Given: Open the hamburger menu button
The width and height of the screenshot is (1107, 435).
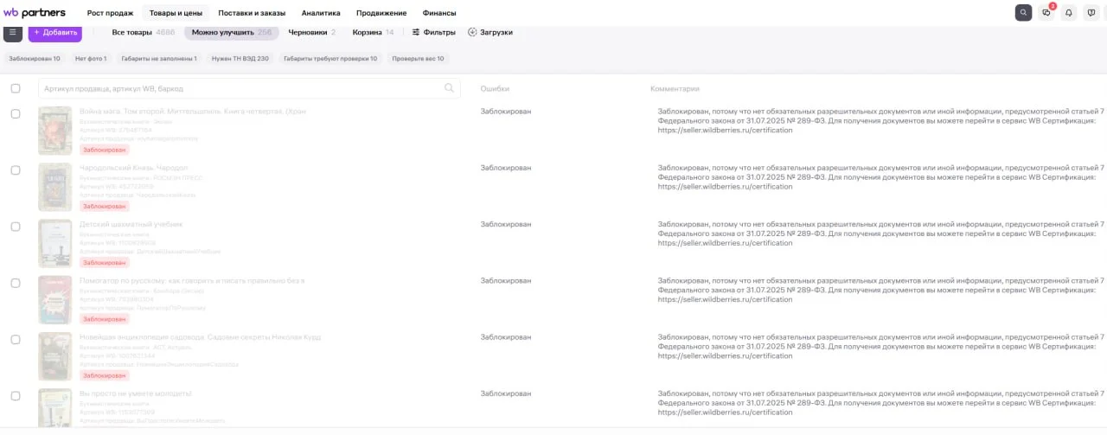Looking at the screenshot, I should tap(13, 32).
